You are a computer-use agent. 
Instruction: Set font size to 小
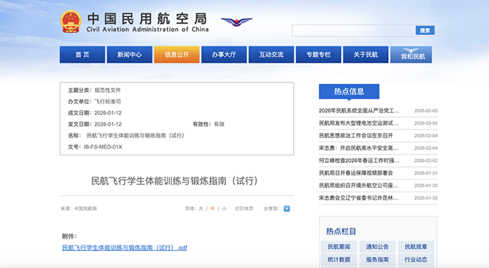(x=224, y=208)
